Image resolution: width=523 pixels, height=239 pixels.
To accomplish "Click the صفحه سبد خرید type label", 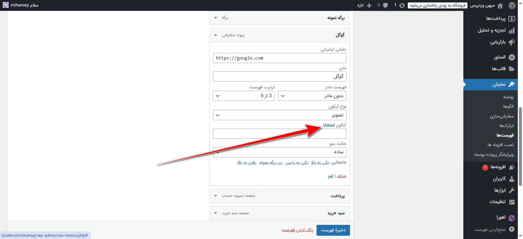I will point(235,213).
